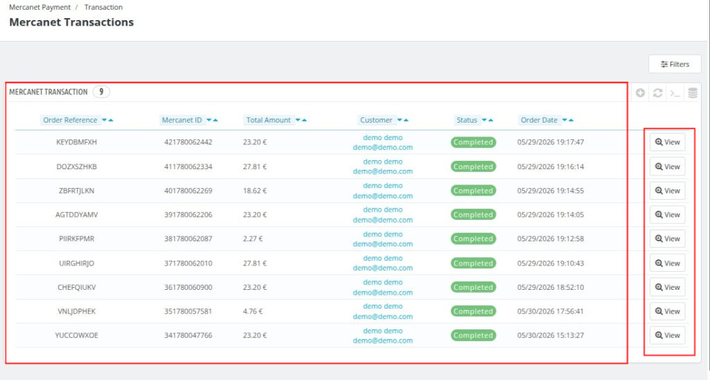This screenshot has width=710, height=380.
Task: Select amount 4.76 € cell
Action: pos(252,311)
